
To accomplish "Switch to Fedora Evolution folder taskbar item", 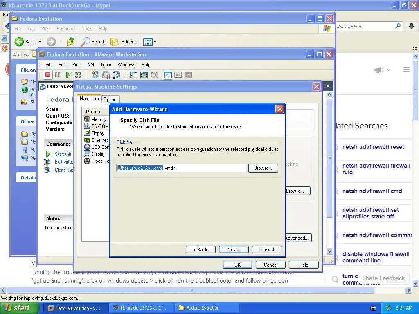I will (x=206, y=308).
